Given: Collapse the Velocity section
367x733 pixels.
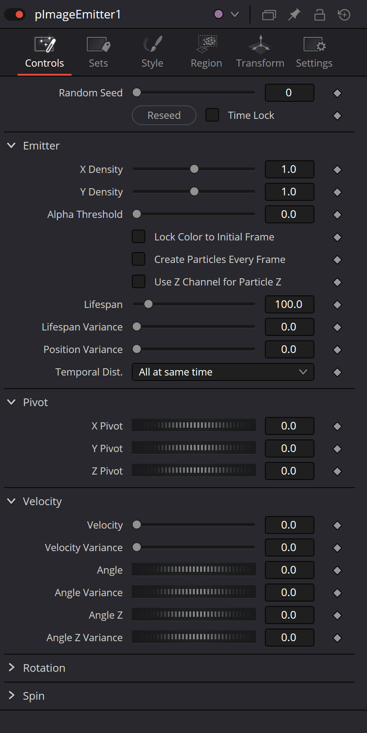Looking at the screenshot, I should pos(12,501).
